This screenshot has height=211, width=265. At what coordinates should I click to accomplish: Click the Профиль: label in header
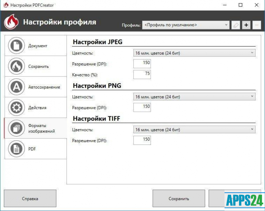[131, 25]
